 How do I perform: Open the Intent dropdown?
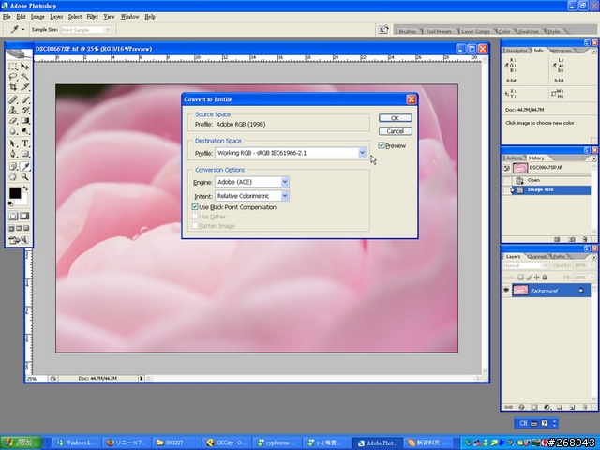(285, 196)
